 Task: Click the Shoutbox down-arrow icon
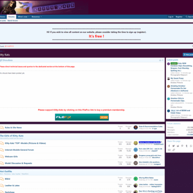click(x=160, y=60)
